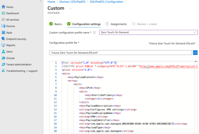The height and width of the screenshot is (134, 199).
Task: Open the ellipsis menu next to Custom
Action: coord(70,8)
